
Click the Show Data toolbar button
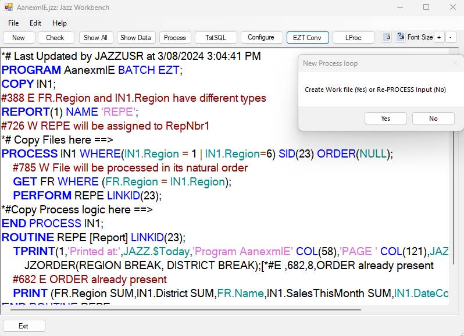(135, 37)
